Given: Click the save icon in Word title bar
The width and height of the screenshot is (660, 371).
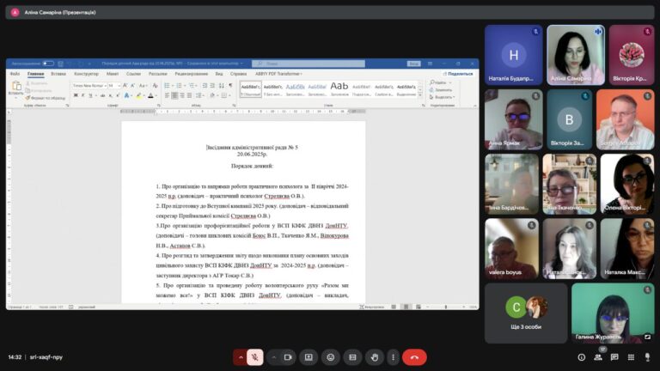Looking at the screenshot, I should pos(60,64).
